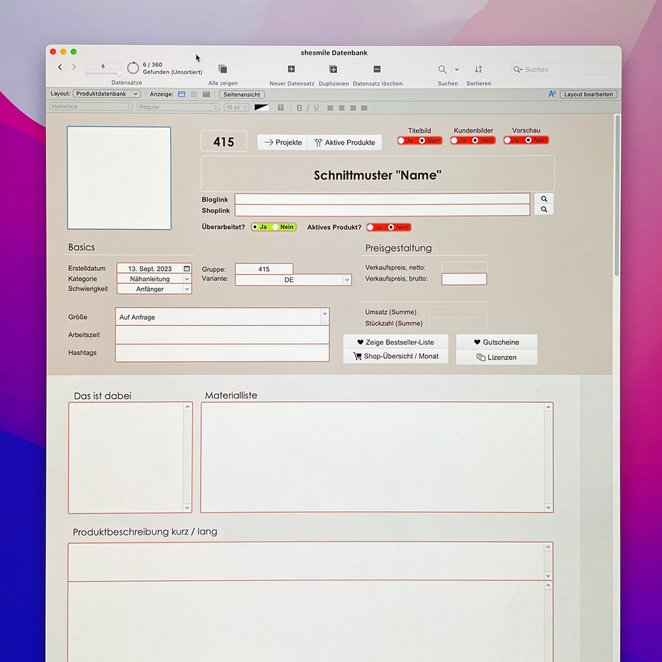Viewport: 662px width, 662px height.
Task: Open the search options chevron next to Suchen
Action: tap(456, 70)
